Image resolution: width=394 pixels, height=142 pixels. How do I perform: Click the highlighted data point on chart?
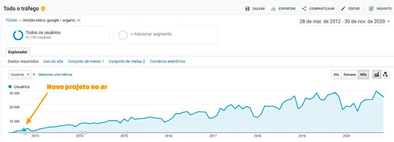[24, 130]
